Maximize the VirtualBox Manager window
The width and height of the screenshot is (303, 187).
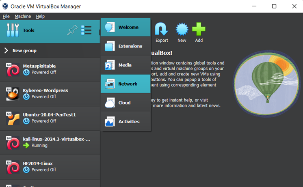[x=274, y=6]
